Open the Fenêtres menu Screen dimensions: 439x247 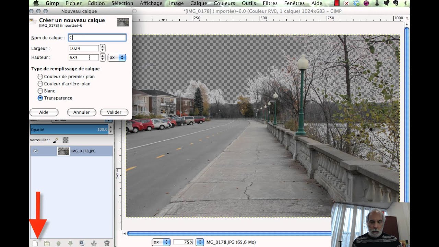pyautogui.click(x=294, y=3)
